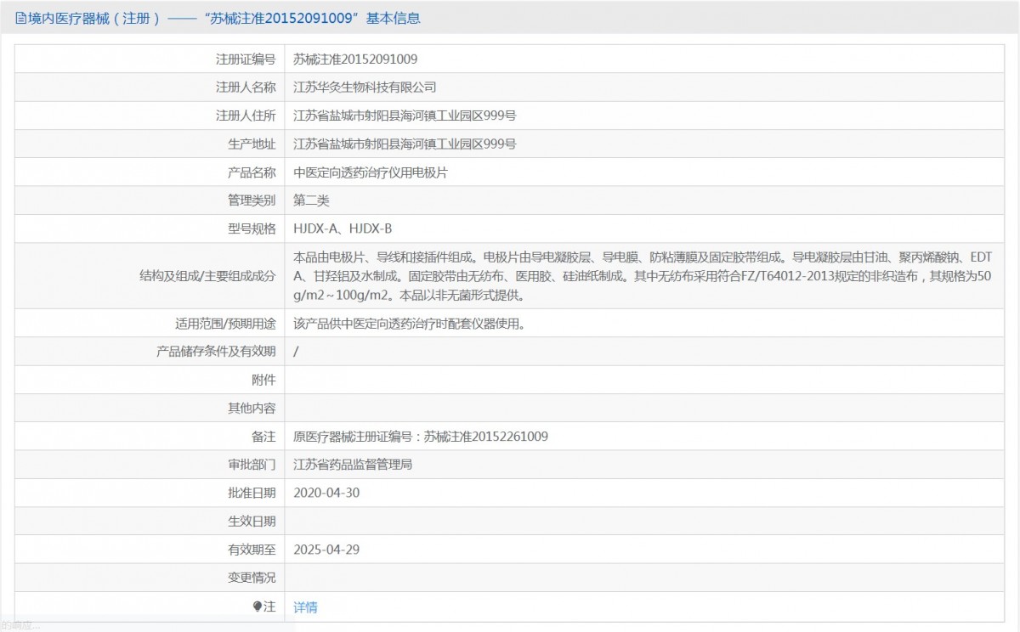
Task: Select the 生产地址 address value
Action: pyautogui.click(x=405, y=144)
